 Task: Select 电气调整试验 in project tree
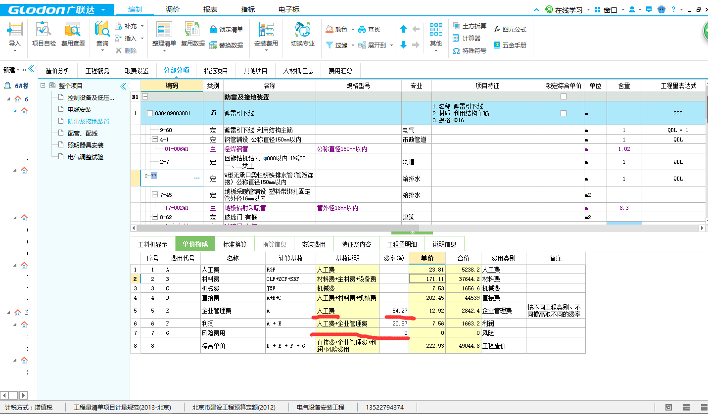pos(86,157)
